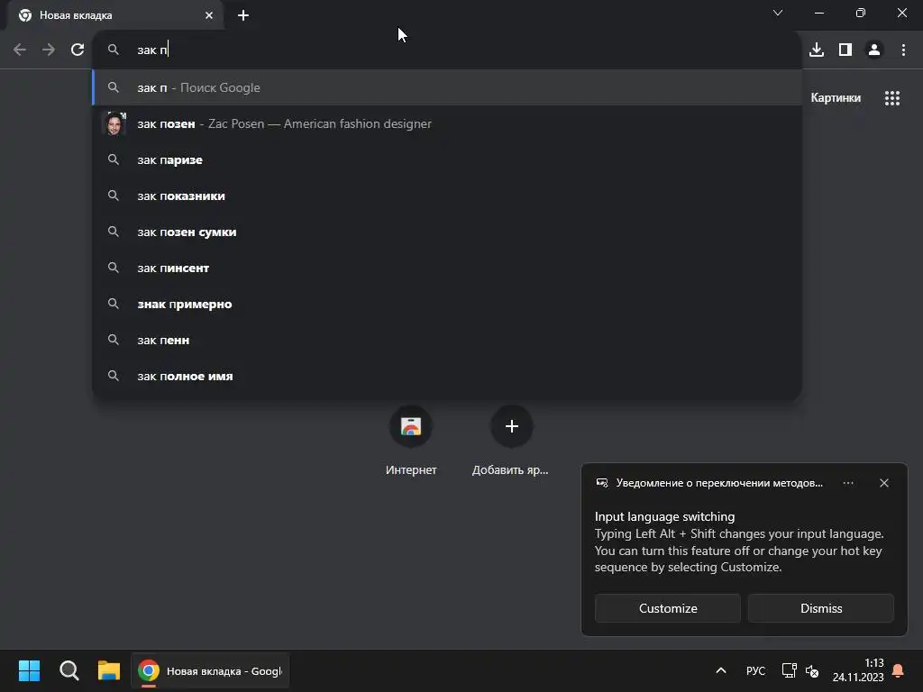Open the new tab plus button

[243, 15]
